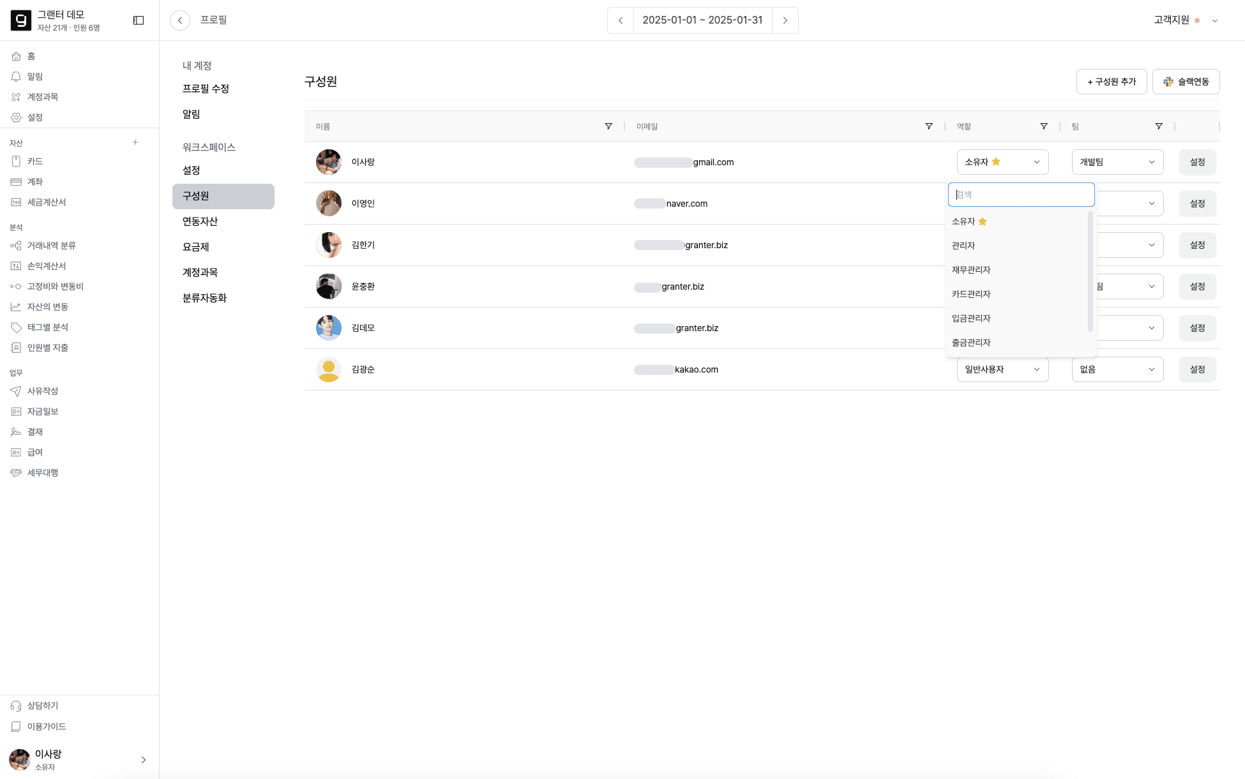Open 이사랑's 소유자 role dropdown
1245x779 pixels.
tap(1002, 162)
